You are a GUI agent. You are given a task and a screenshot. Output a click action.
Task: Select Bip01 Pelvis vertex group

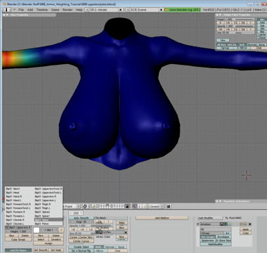[x=42, y=224]
